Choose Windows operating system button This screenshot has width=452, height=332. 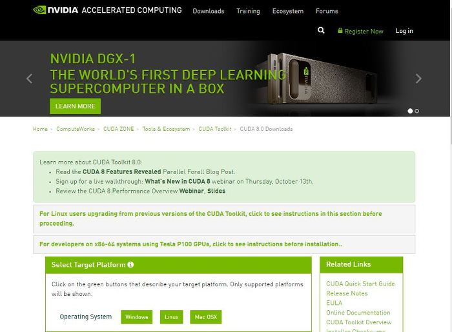137,317
